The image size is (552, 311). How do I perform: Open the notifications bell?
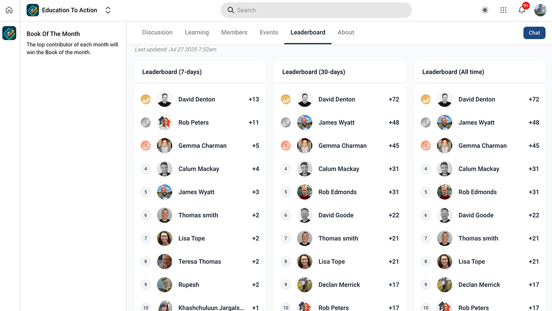522,10
